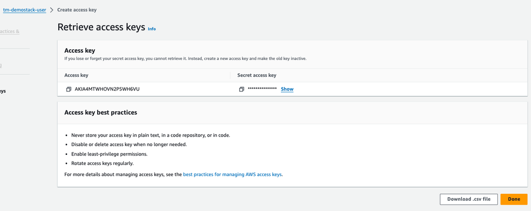Image resolution: width=531 pixels, height=211 pixels.
Task: Select the Create access key breadcrumb item
Action: coord(77,10)
